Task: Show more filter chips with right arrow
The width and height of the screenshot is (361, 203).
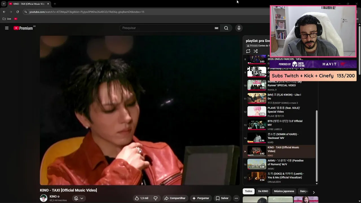Action: coord(314,192)
